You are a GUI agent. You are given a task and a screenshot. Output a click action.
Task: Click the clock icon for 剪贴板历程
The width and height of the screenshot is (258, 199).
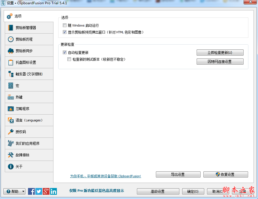[11, 39]
